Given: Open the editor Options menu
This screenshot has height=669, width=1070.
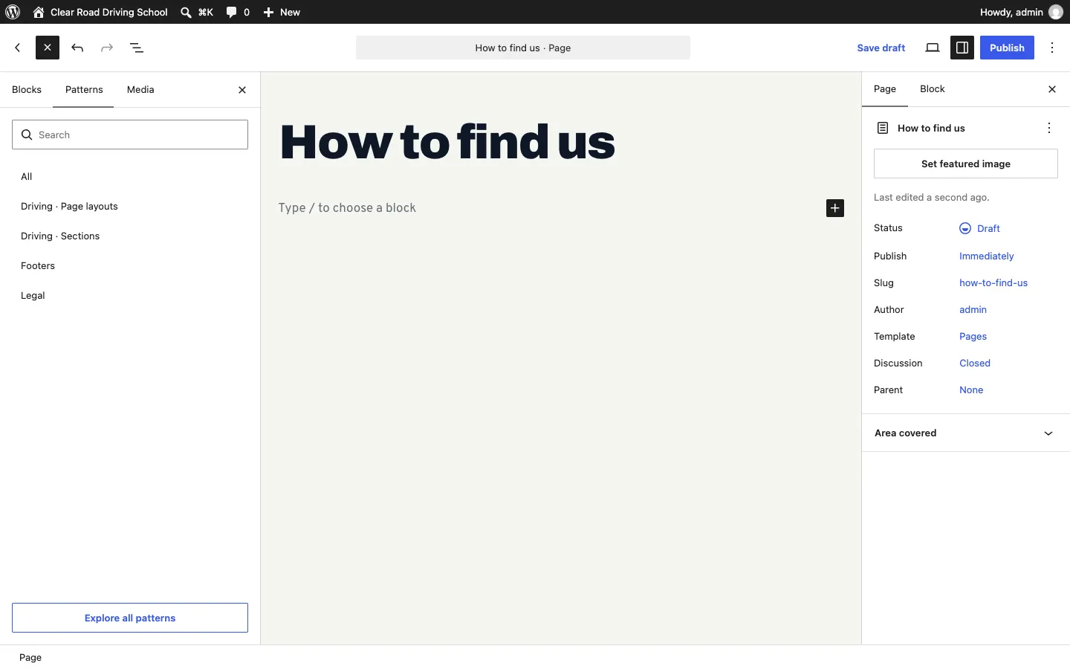Looking at the screenshot, I should point(1052,48).
